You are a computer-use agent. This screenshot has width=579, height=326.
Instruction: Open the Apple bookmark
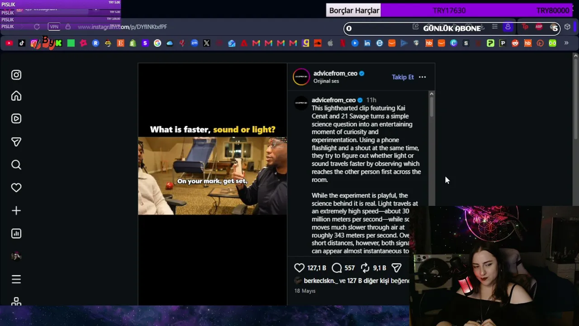(330, 43)
